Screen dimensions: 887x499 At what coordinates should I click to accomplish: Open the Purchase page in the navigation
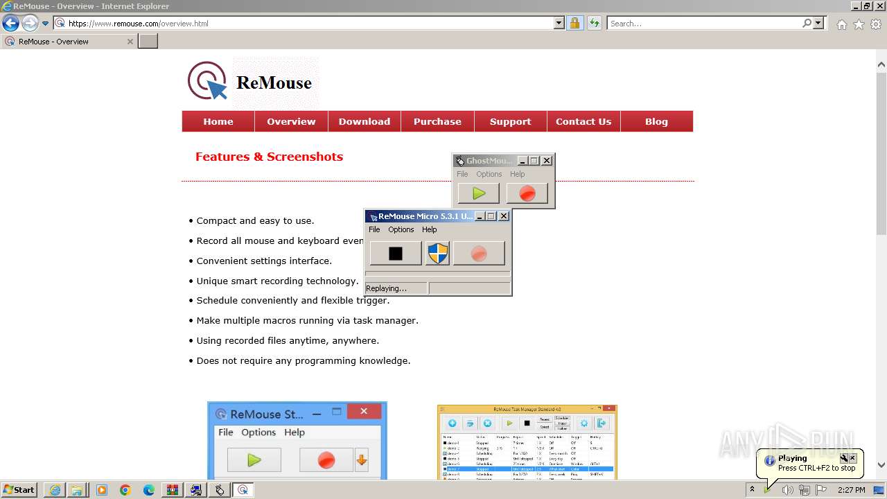click(437, 121)
